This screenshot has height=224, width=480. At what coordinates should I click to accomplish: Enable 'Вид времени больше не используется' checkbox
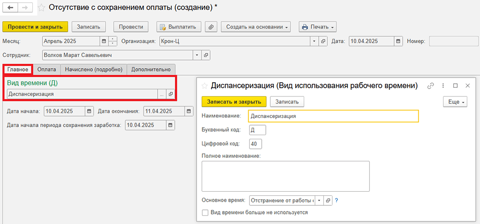pyautogui.click(x=205, y=213)
